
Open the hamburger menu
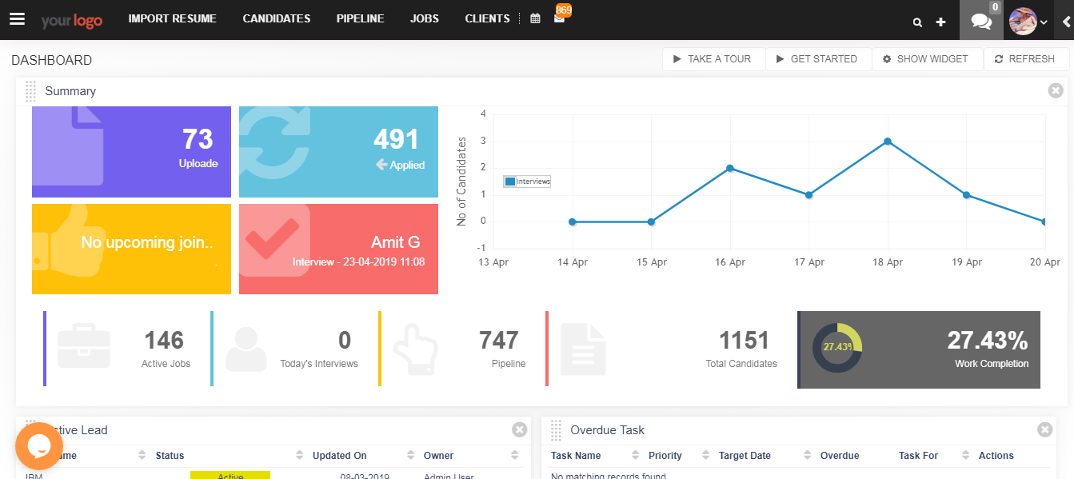point(17,19)
